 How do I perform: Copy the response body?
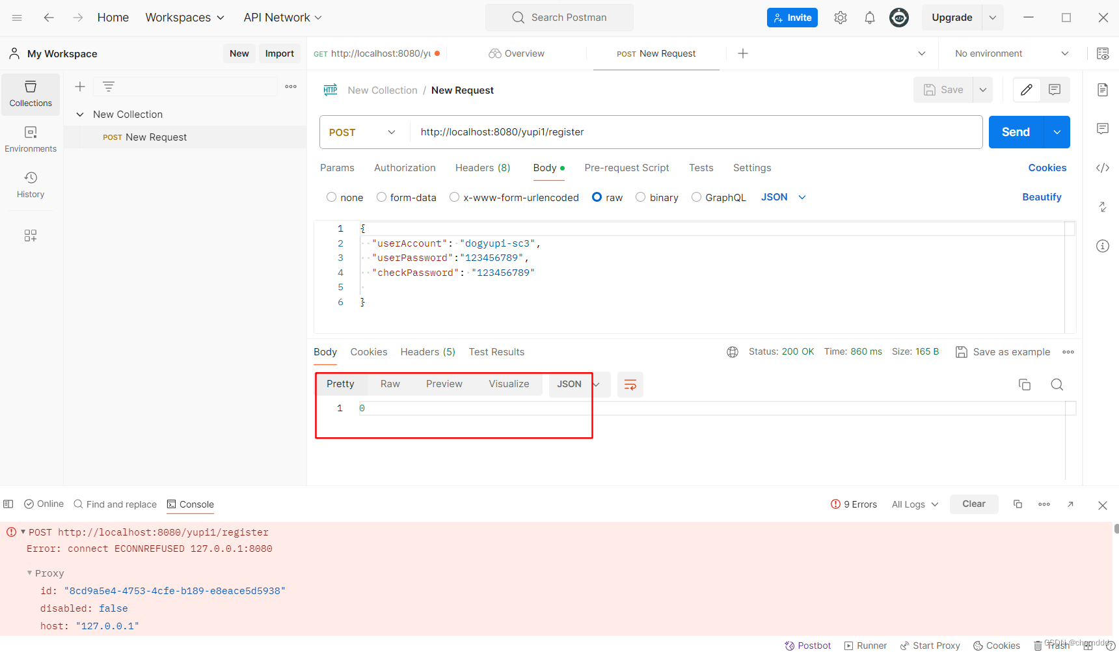pos(1025,385)
